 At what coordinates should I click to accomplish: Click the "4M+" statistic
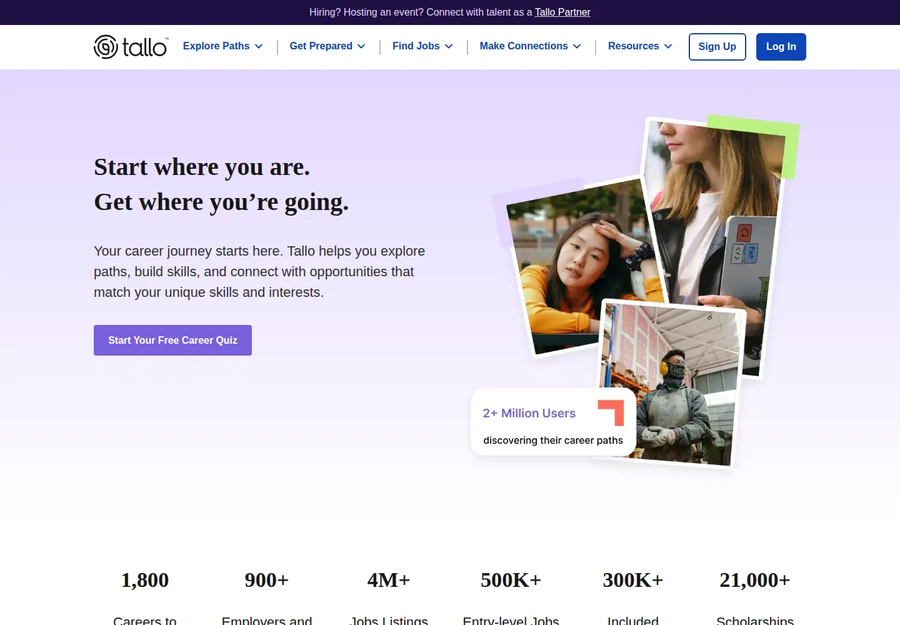click(389, 580)
